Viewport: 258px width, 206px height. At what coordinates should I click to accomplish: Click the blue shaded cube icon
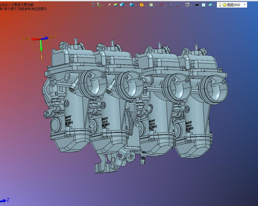pyautogui.click(x=122, y=5)
